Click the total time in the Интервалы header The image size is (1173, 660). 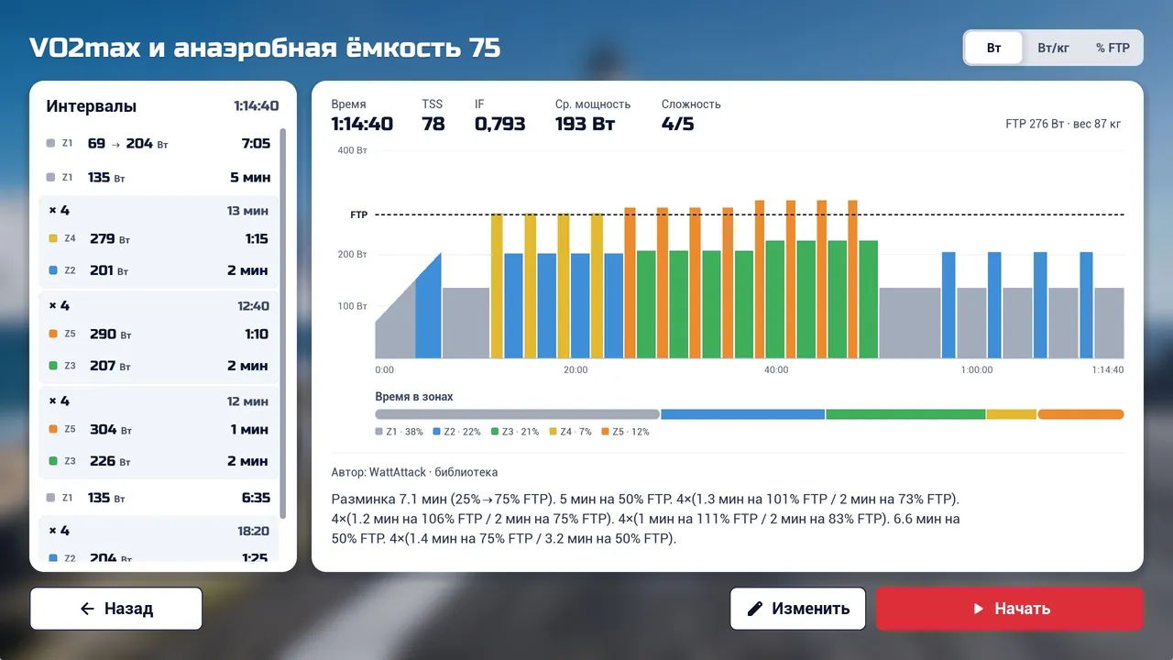(257, 106)
